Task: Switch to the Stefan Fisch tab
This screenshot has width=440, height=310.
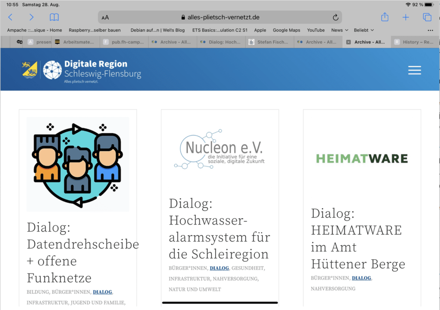Action: pos(269,42)
